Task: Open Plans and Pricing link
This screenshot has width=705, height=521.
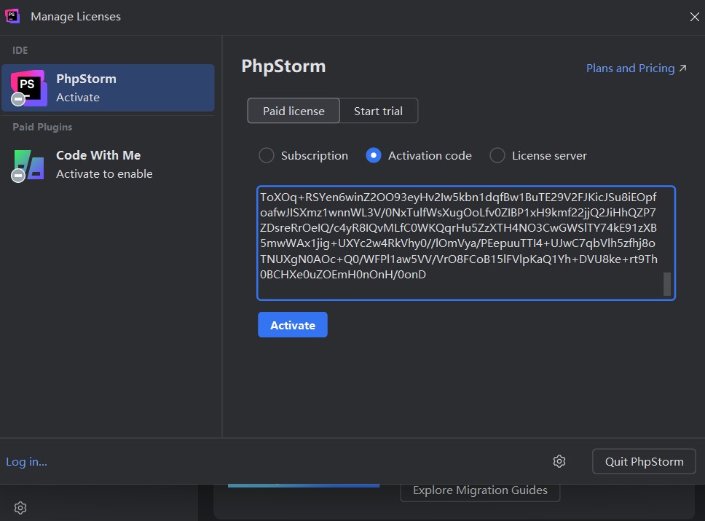Action: tap(630, 68)
